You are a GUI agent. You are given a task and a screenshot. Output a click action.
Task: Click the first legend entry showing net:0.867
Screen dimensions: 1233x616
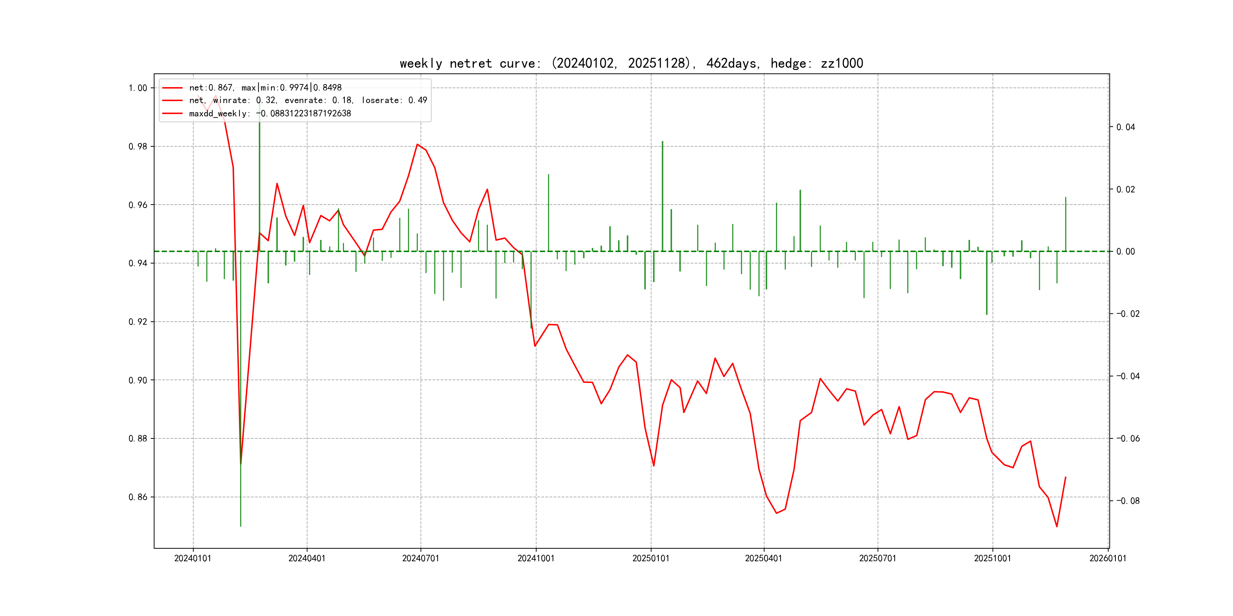tap(265, 87)
